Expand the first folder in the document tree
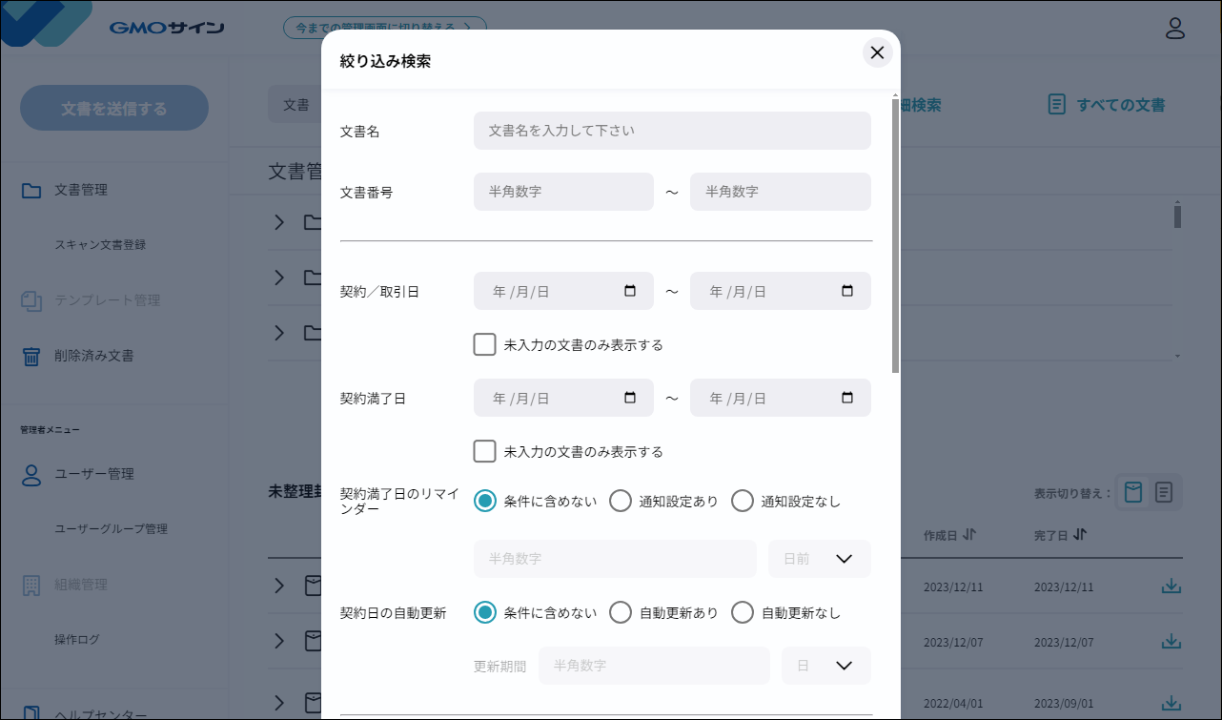 click(x=279, y=222)
